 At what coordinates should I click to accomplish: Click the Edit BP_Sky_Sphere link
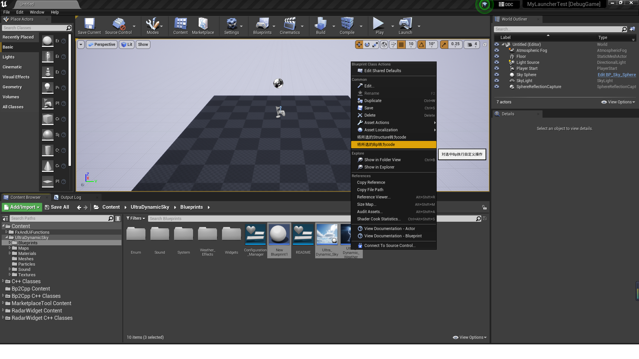point(616,75)
